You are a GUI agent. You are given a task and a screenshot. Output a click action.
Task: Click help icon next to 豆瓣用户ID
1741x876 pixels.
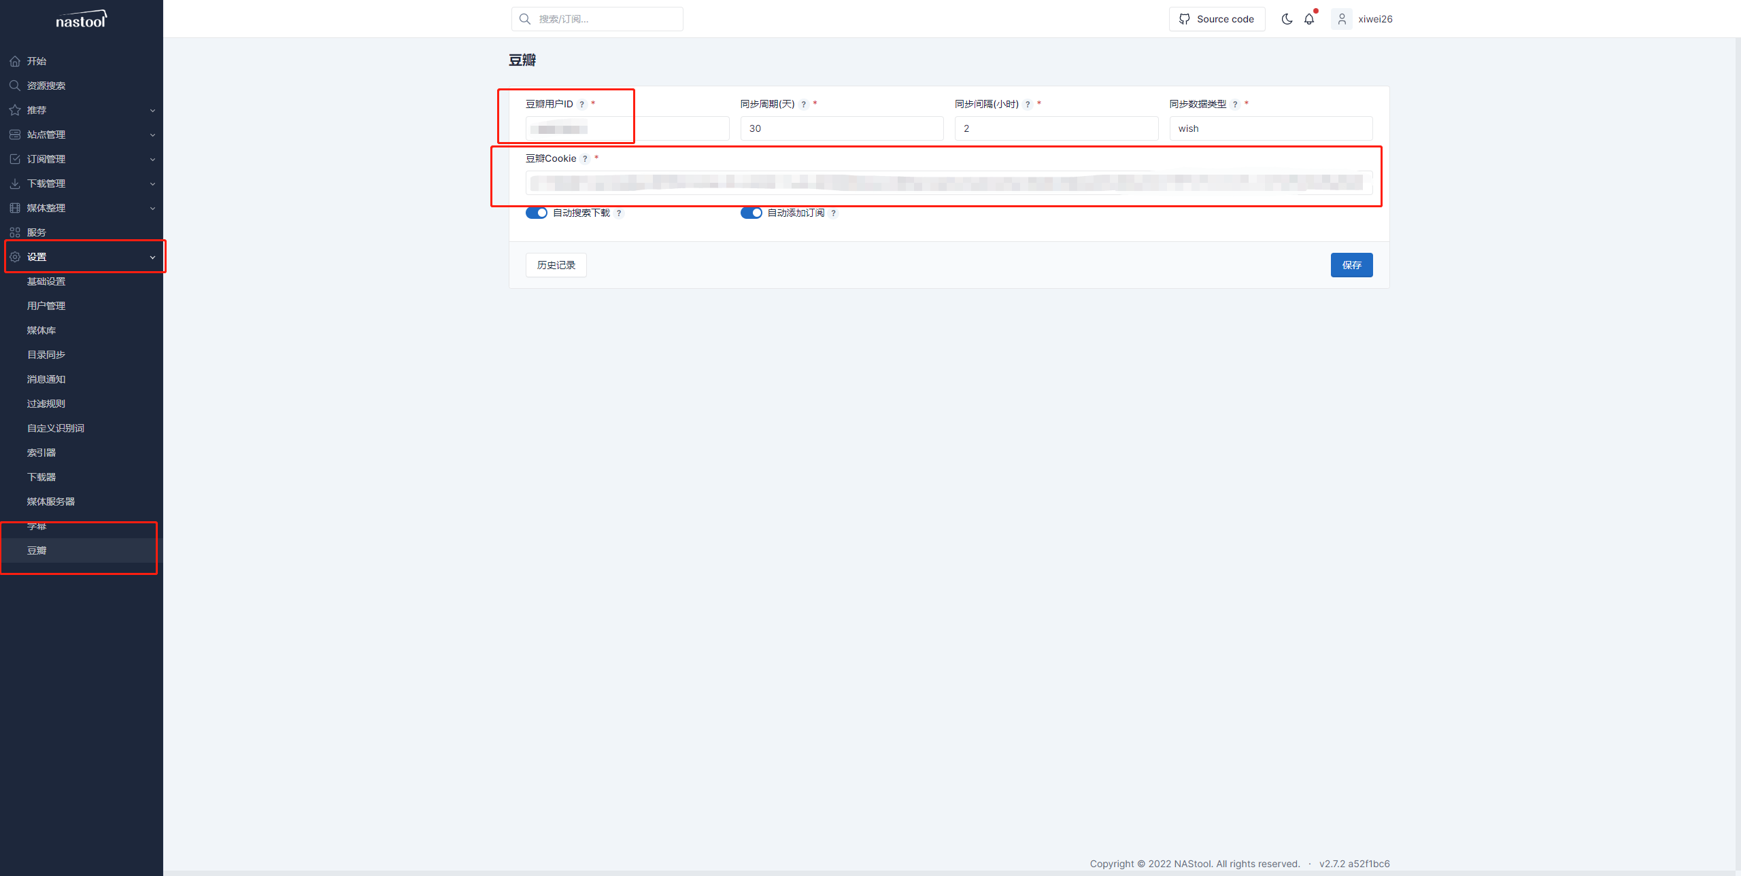(x=581, y=105)
